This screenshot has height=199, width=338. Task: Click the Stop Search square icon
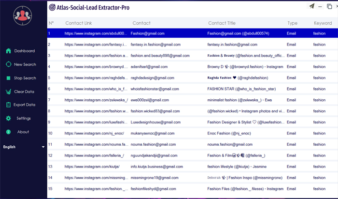pos(8,78)
